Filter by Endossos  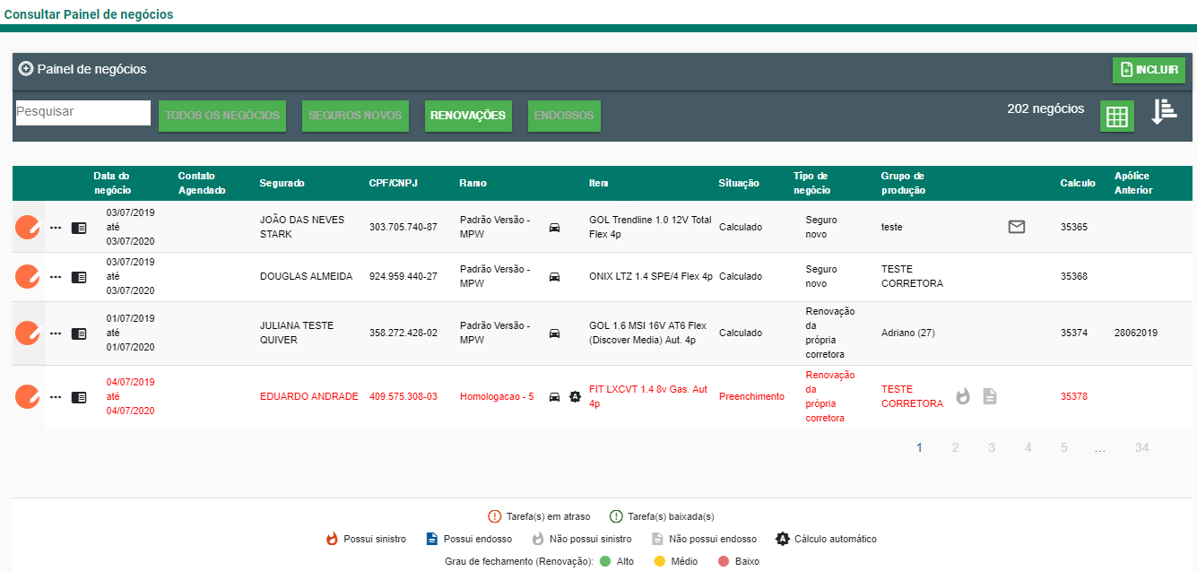pos(564,116)
